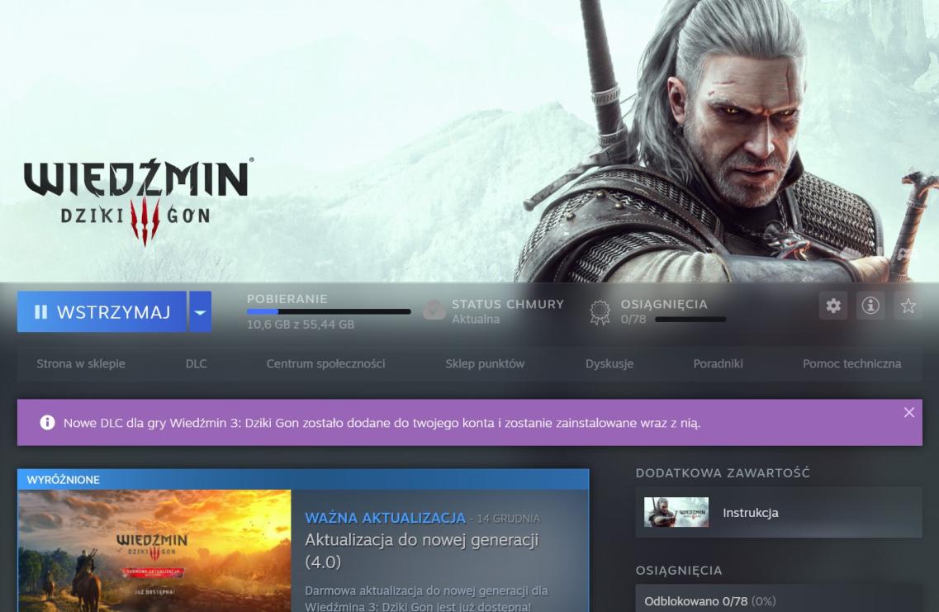Switch to the Poradniki tab
This screenshot has height=612, width=939.
pyautogui.click(x=718, y=363)
